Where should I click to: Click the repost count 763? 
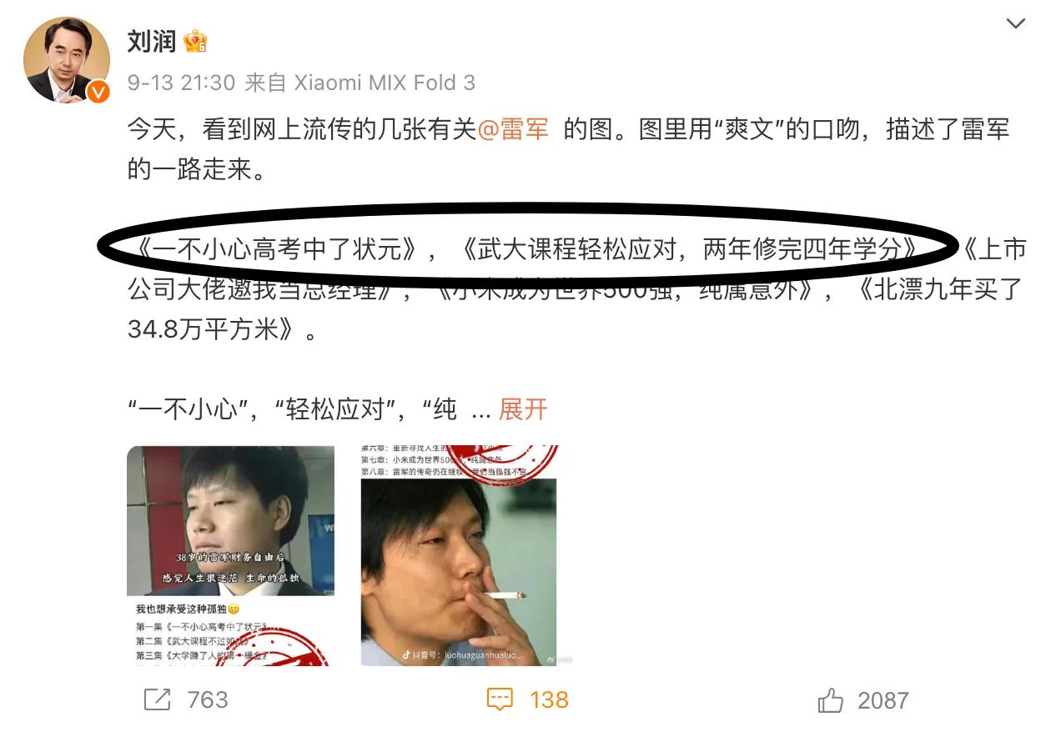(208, 699)
